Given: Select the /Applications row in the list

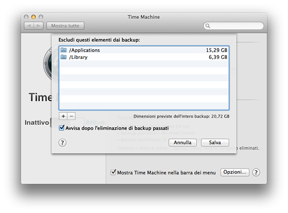Looking at the screenshot, I should pyautogui.click(x=144, y=50).
